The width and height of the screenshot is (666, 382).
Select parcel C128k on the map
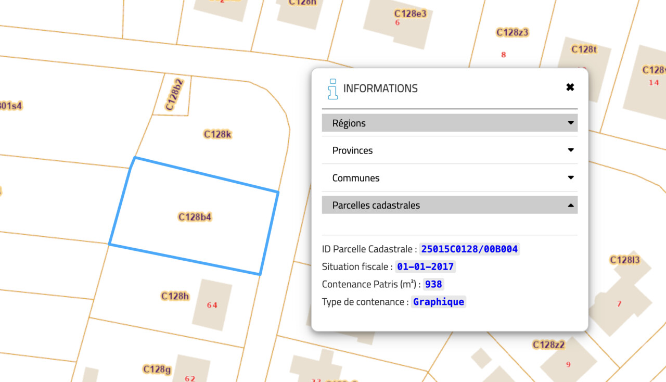(217, 134)
